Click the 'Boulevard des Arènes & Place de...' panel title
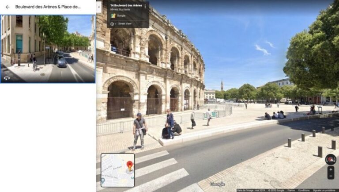This screenshot has width=339, height=192. coord(48,7)
